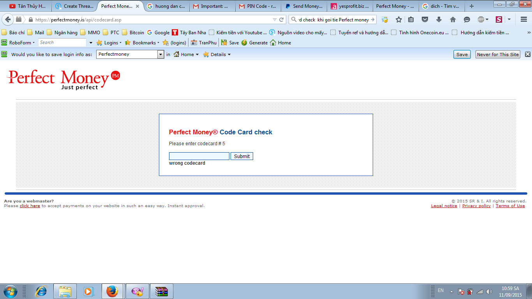The width and height of the screenshot is (532, 299).
Task: Open WinRAR from the taskbar
Action: pos(161,291)
